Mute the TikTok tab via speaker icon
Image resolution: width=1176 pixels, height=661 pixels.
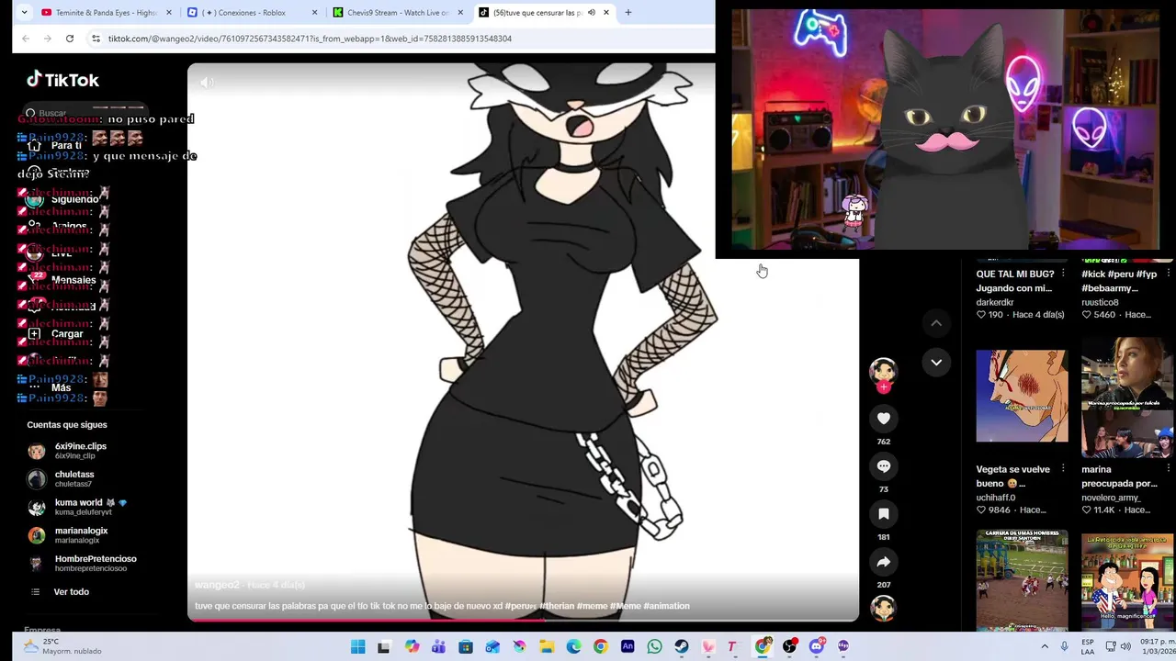coord(592,13)
